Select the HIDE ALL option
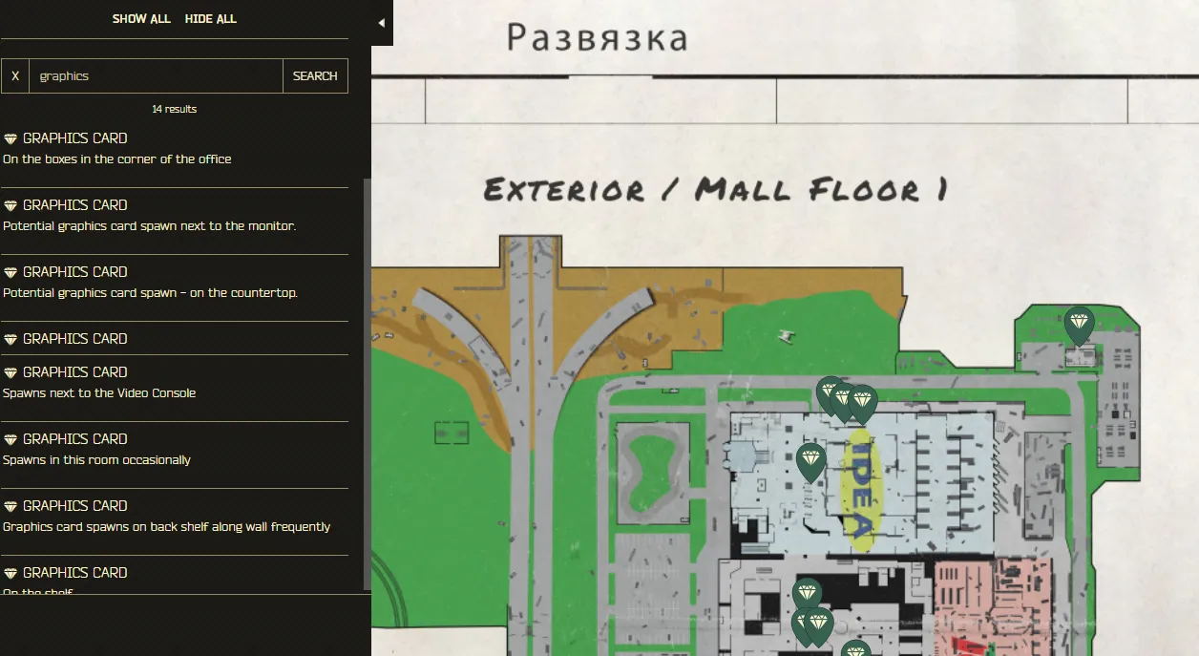The width and height of the screenshot is (1199, 656). pos(210,18)
